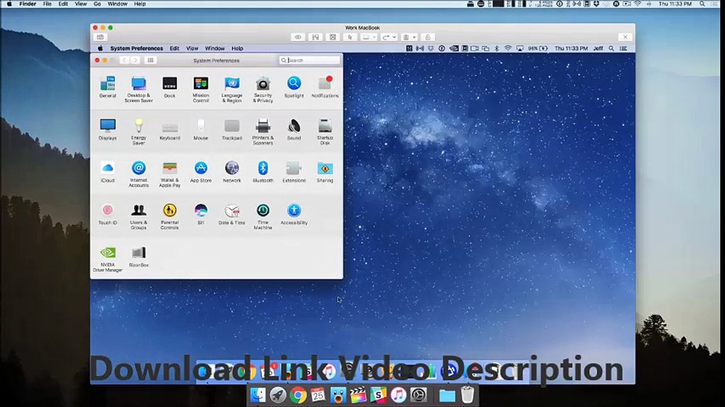Go forward in System Preferences
The height and width of the screenshot is (407, 725).
135,60
